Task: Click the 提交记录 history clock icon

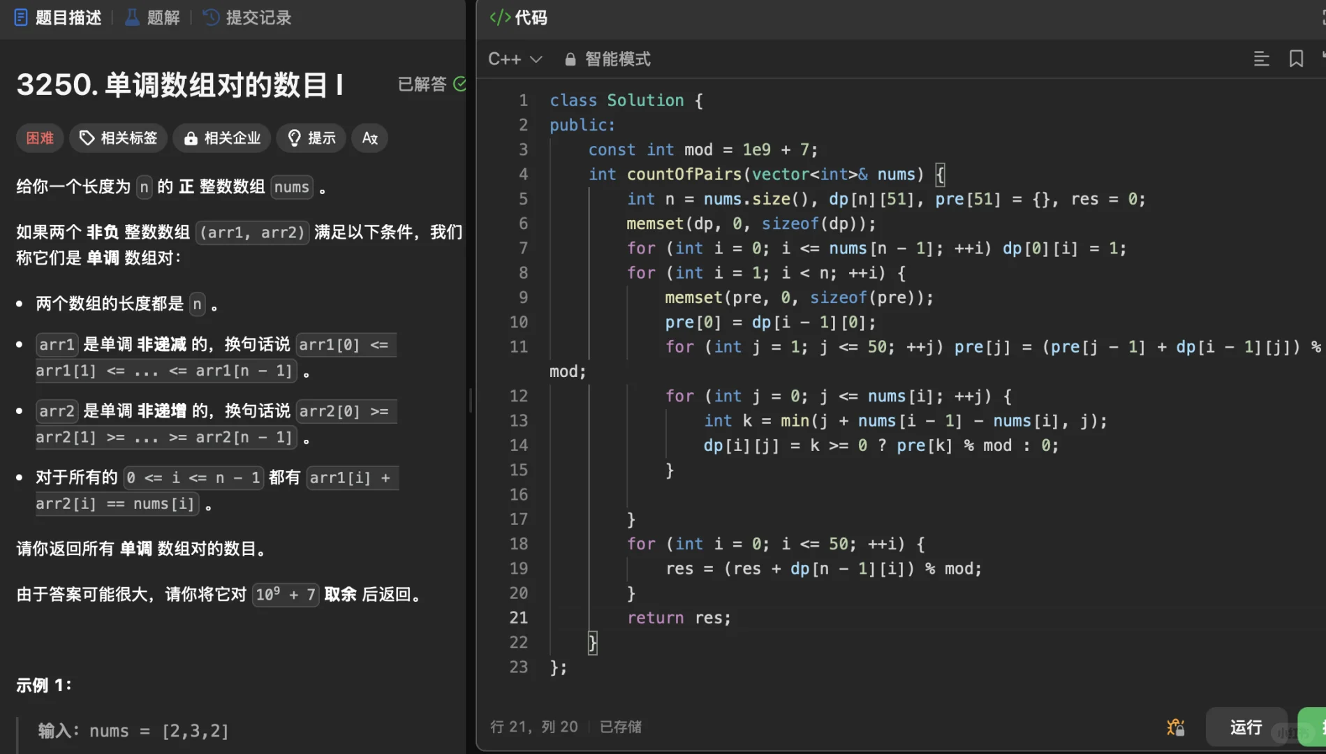Action: (x=212, y=17)
